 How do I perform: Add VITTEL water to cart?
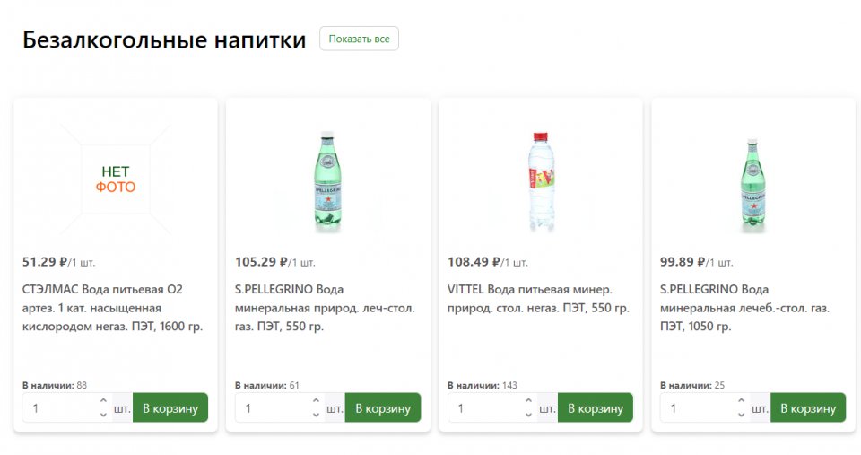pos(596,408)
